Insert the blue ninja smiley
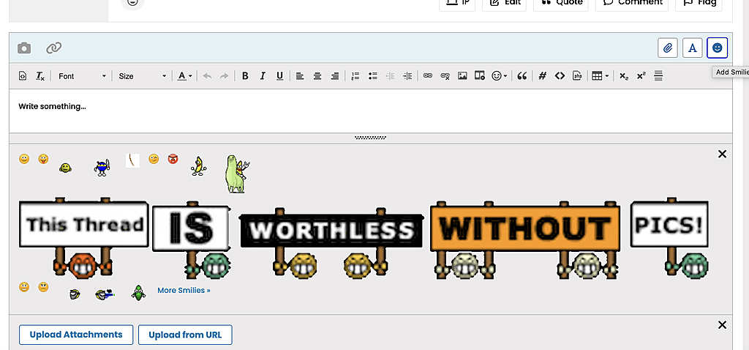The image size is (749, 350). 102,168
